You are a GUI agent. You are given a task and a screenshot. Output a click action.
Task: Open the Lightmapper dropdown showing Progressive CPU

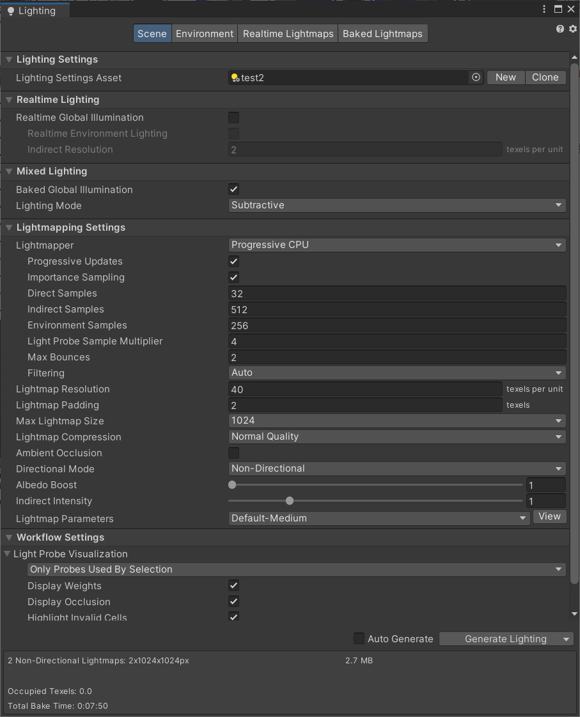tap(396, 245)
